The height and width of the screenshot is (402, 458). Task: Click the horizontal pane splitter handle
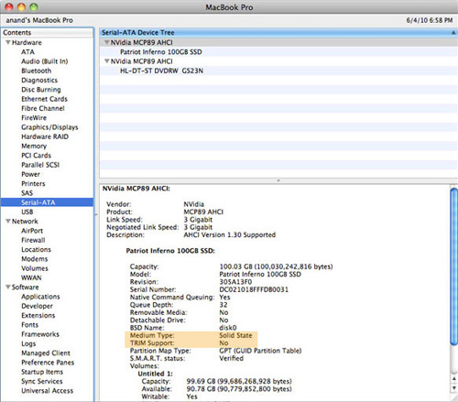tap(278, 180)
